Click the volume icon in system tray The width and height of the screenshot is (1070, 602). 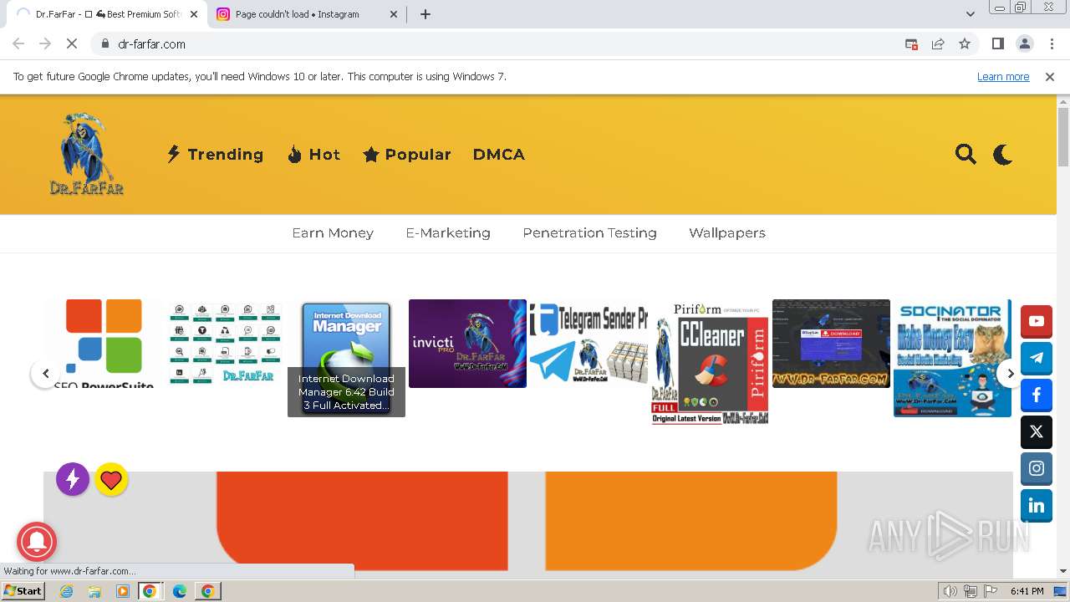coord(950,591)
